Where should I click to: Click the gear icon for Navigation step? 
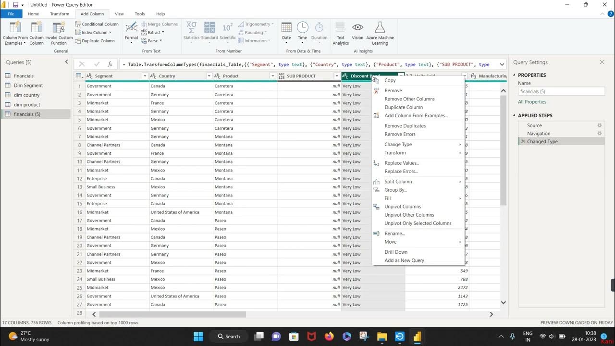point(599,134)
